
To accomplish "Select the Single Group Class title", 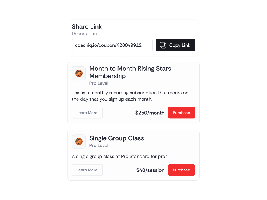I will [116, 138].
